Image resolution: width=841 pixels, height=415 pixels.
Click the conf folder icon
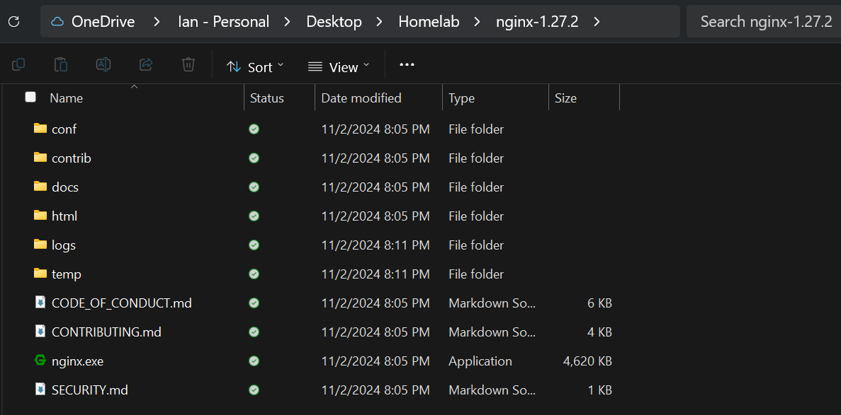coord(40,129)
